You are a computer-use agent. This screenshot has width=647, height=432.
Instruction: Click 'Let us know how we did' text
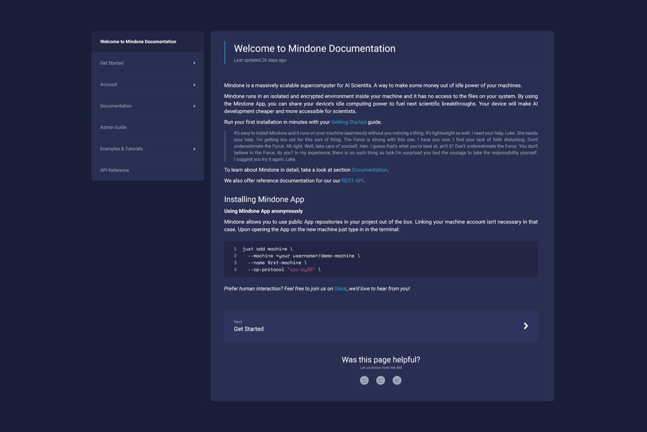coord(381,368)
